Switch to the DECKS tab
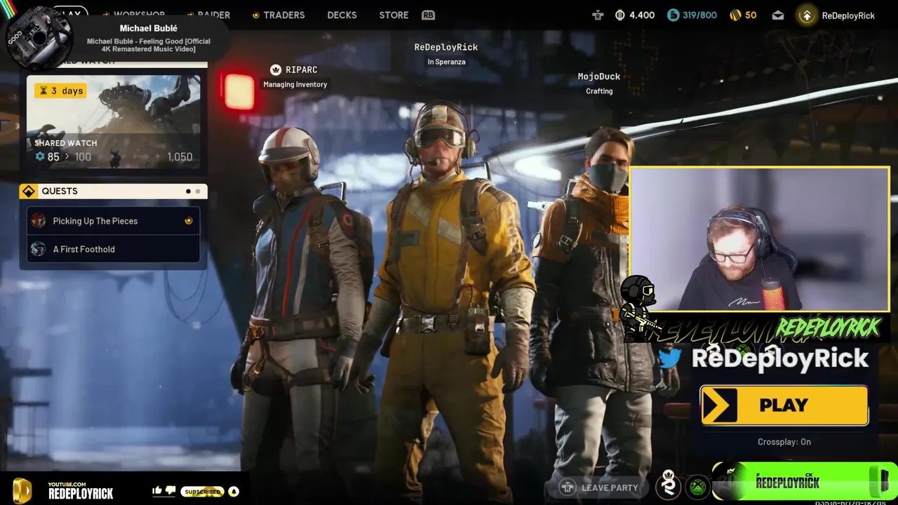The image size is (898, 505). tap(342, 15)
